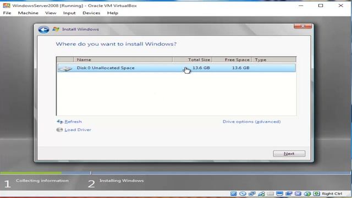Click the V virtualization indicator in status bar
Screen dimensions: 352x198
pyautogui.click(x=298, y=194)
